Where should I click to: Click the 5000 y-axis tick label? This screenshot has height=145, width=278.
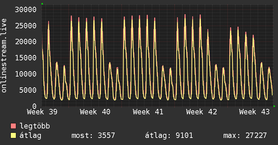point(28,90)
